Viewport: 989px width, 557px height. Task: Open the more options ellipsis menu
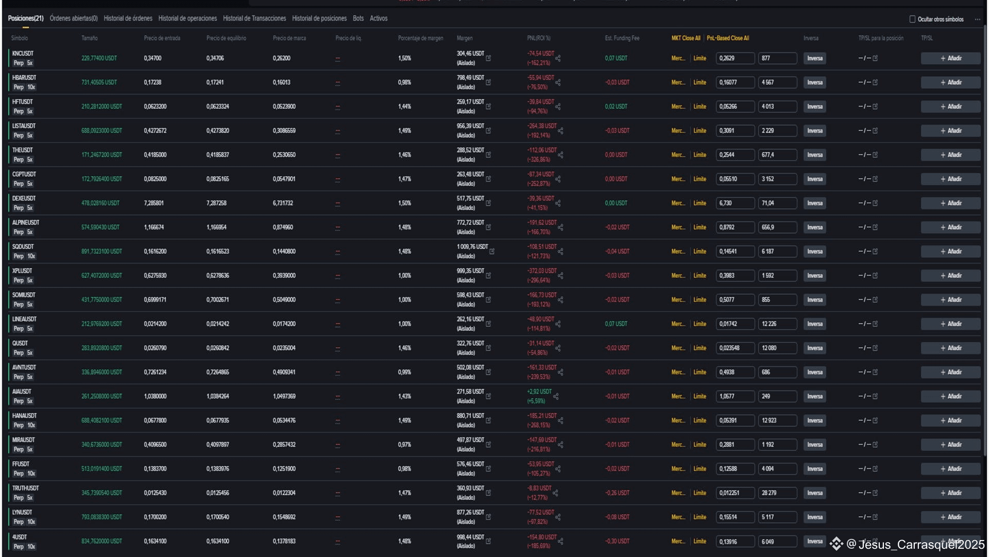pos(978,19)
